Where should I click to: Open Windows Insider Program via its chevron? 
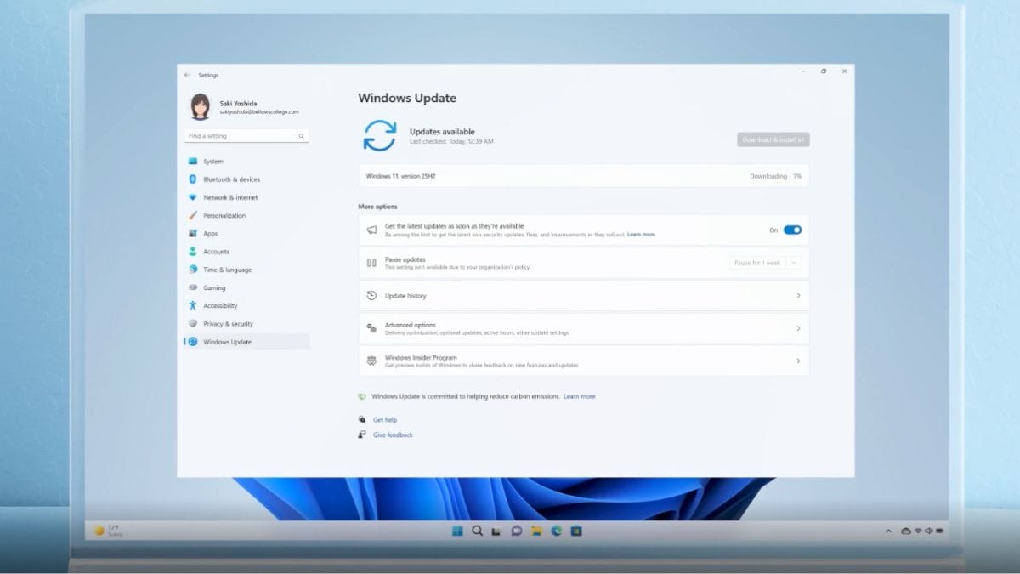[798, 361]
